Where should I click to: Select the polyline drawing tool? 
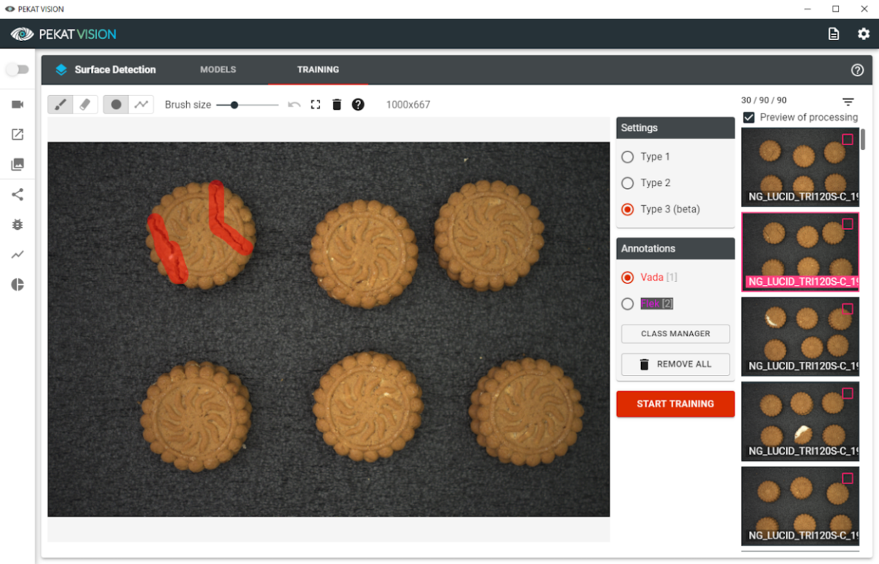coord(141,104)
